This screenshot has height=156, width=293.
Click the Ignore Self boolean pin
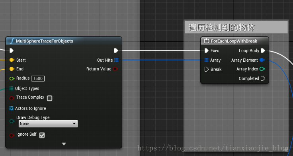pos(12,135)
